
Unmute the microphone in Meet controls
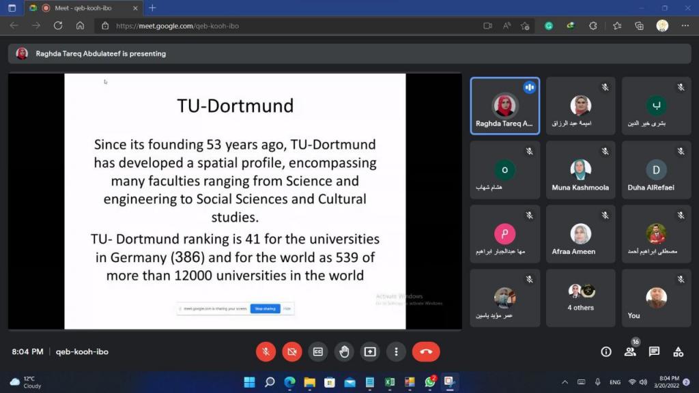(x=266, y=351)
